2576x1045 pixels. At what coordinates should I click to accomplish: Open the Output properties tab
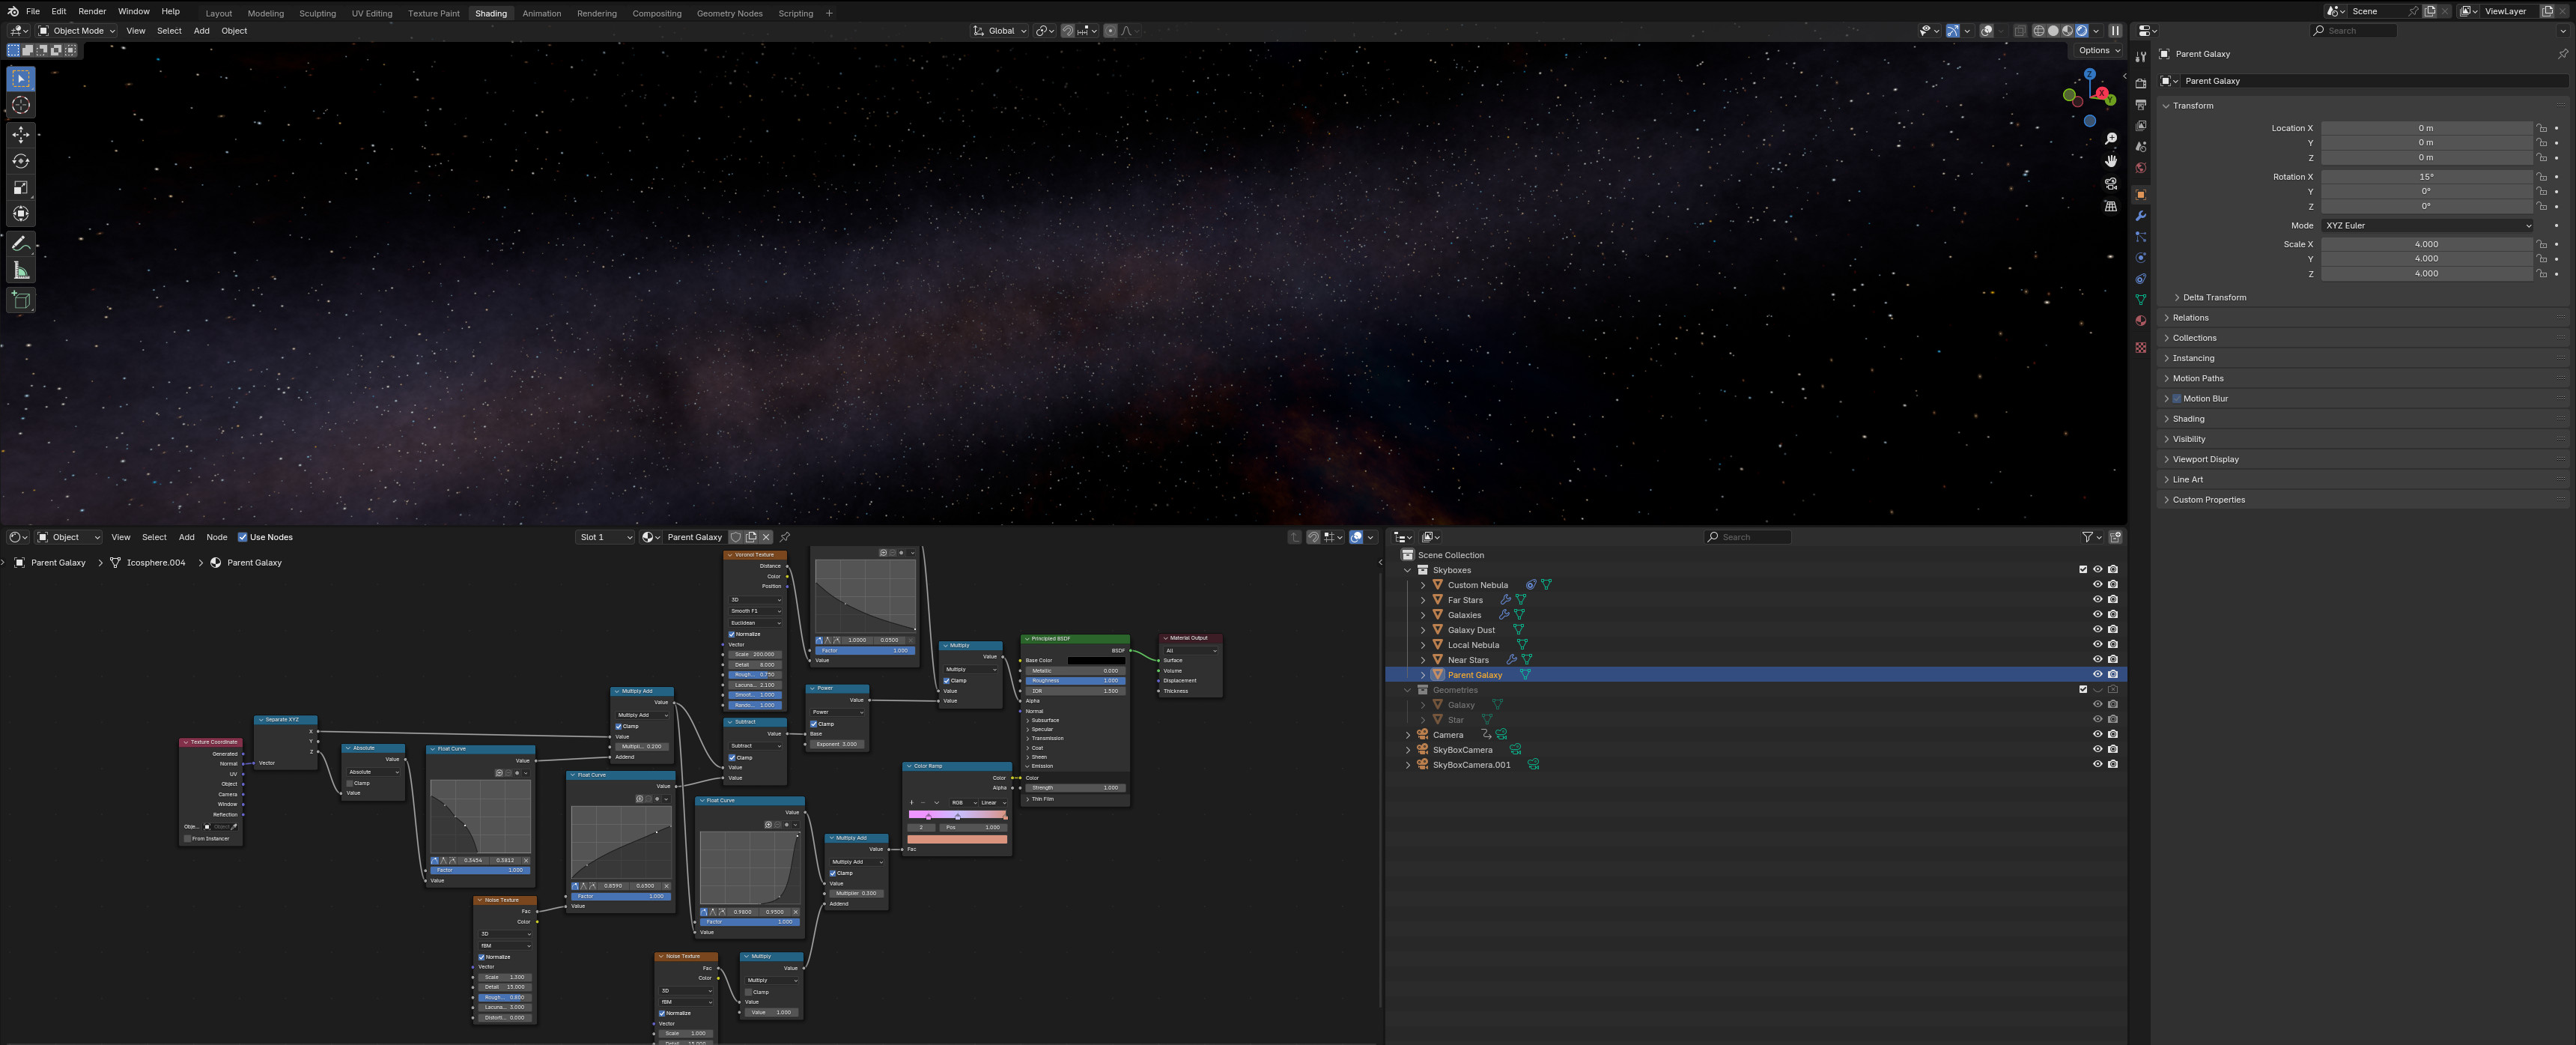pos(2140,104)
